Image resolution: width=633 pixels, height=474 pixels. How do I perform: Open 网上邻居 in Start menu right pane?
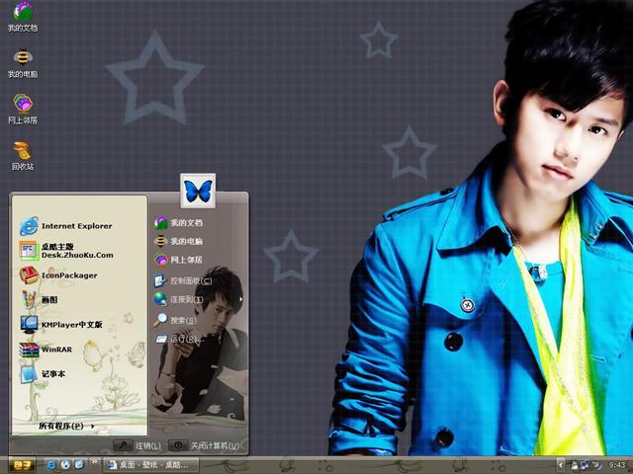point(178,260)
